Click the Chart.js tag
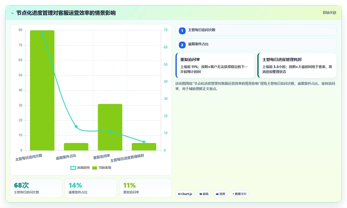This screenshot has width=347, height=208. coord(185,194)
